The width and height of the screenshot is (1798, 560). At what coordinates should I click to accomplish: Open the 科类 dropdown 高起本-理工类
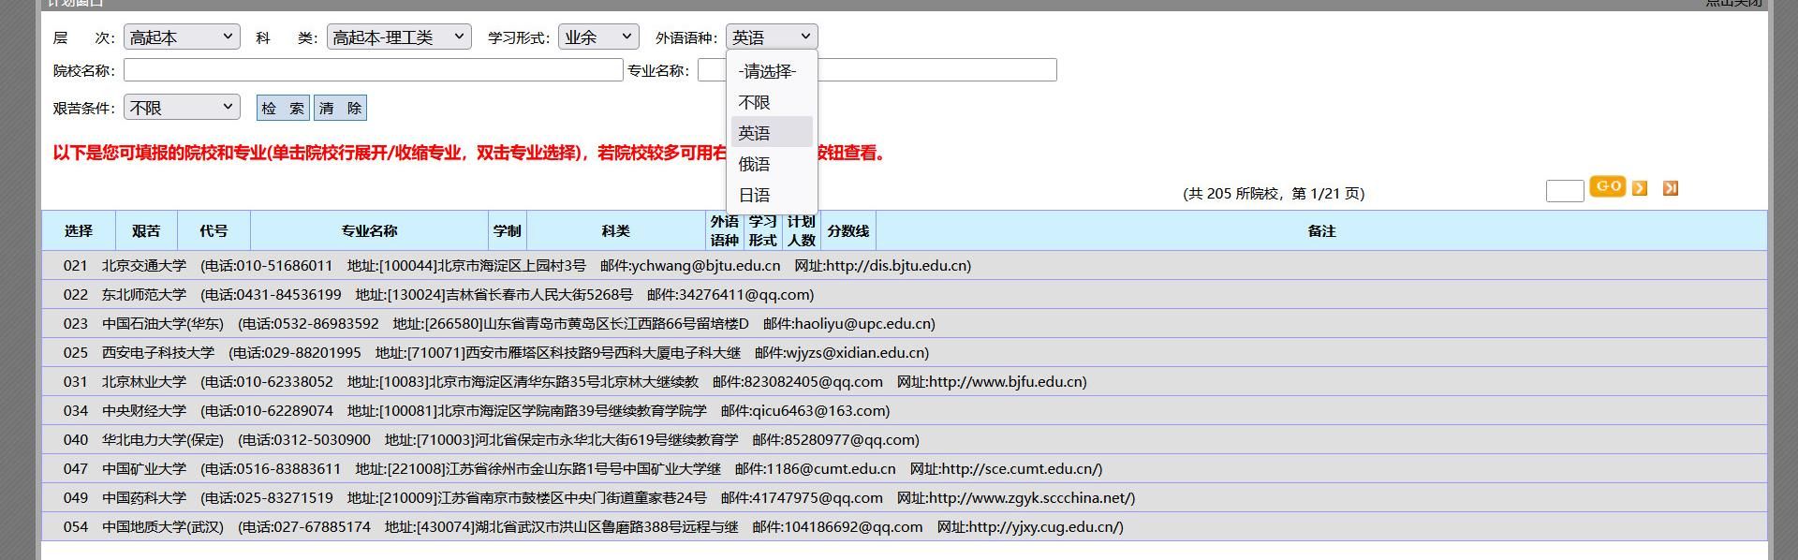(399, 37)
